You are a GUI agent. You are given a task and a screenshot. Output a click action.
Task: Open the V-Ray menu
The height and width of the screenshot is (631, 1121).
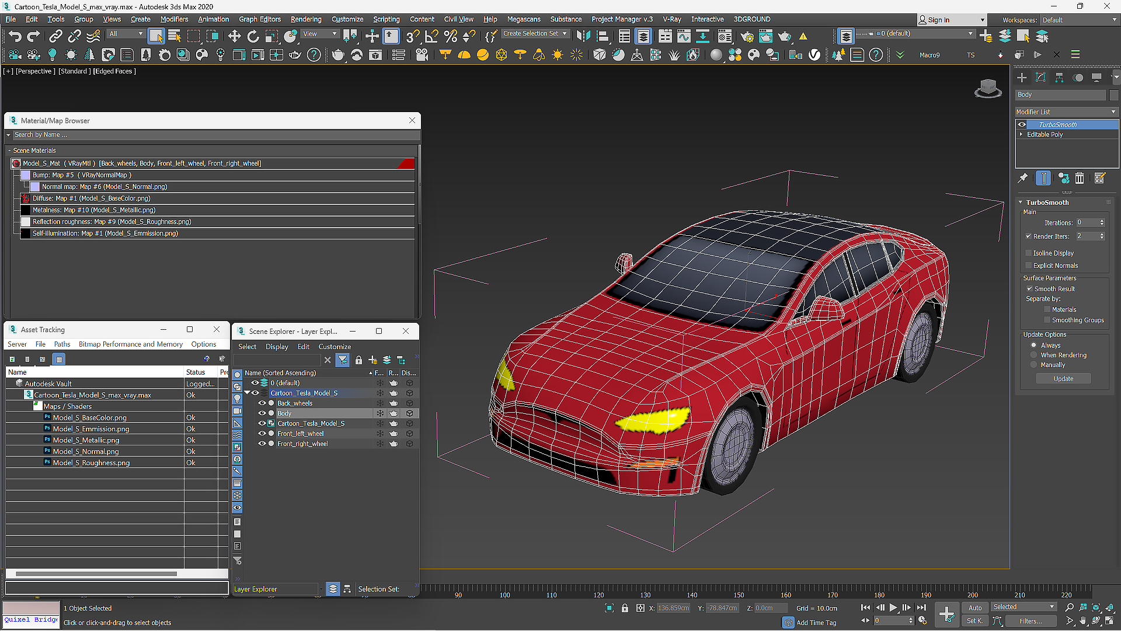672,19
